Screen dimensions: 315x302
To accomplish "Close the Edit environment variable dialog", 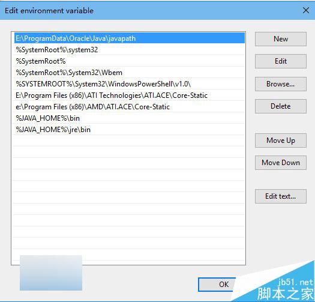I will (x=306, y=10).
